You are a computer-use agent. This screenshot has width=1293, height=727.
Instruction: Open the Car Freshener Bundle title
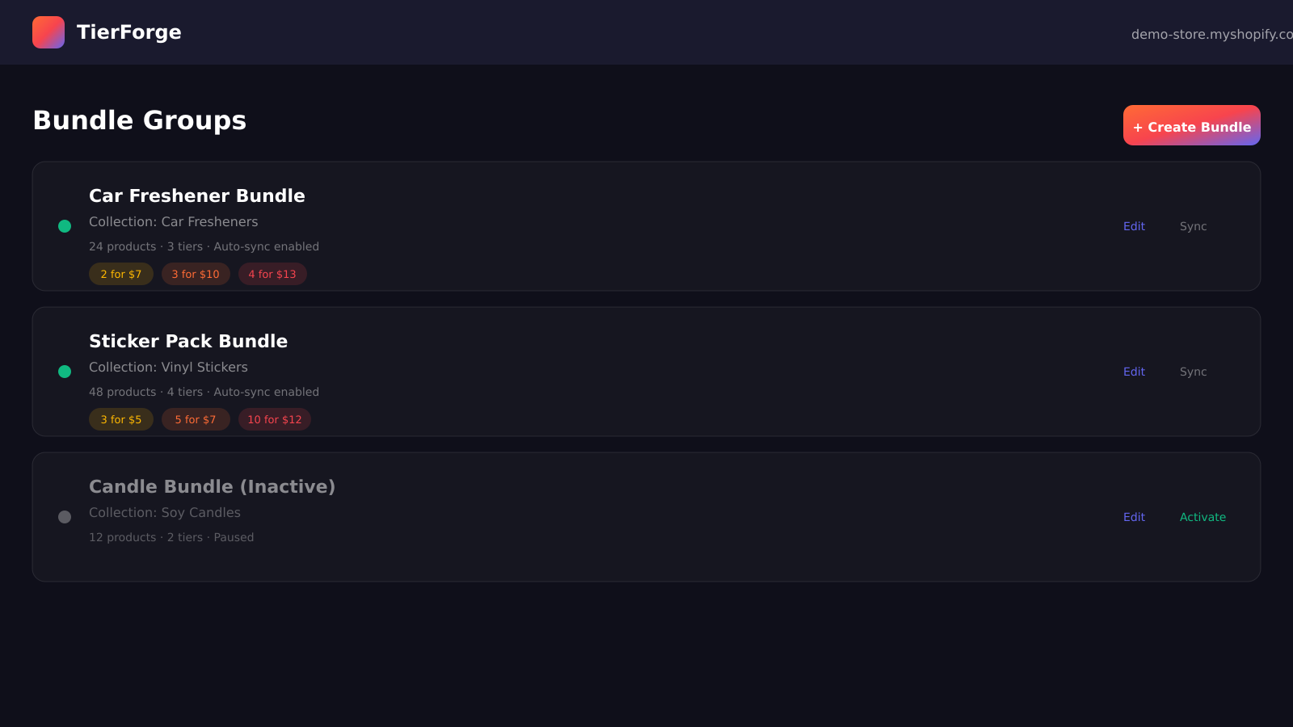[196, 195]
